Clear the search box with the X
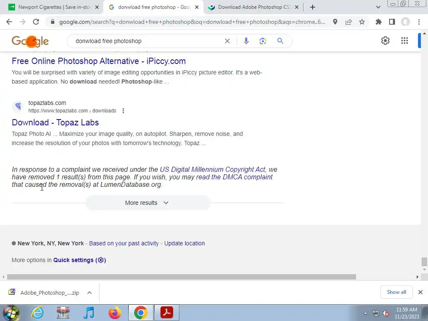The width and height of the screenshot is (428, 321). point(227,41)
